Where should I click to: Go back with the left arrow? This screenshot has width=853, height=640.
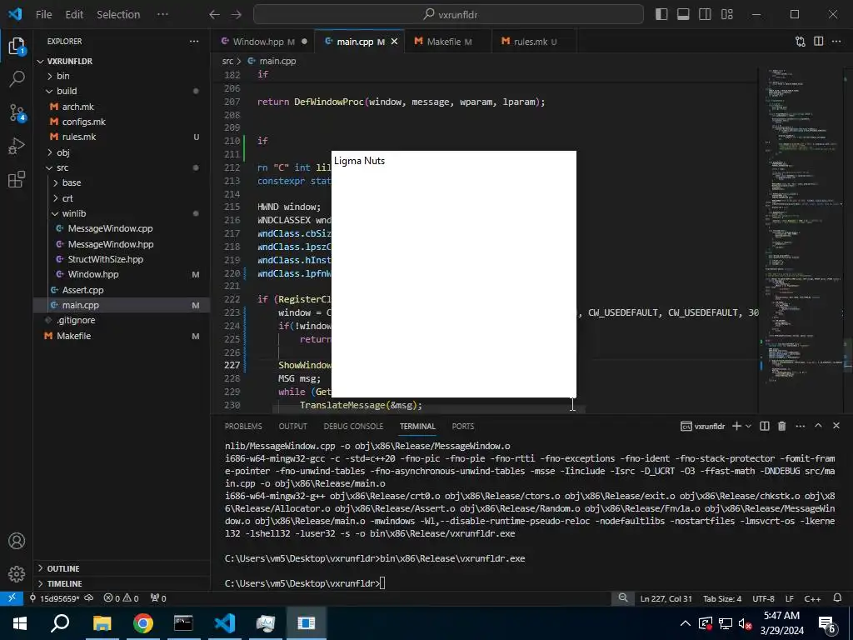(x=214, y=15)
